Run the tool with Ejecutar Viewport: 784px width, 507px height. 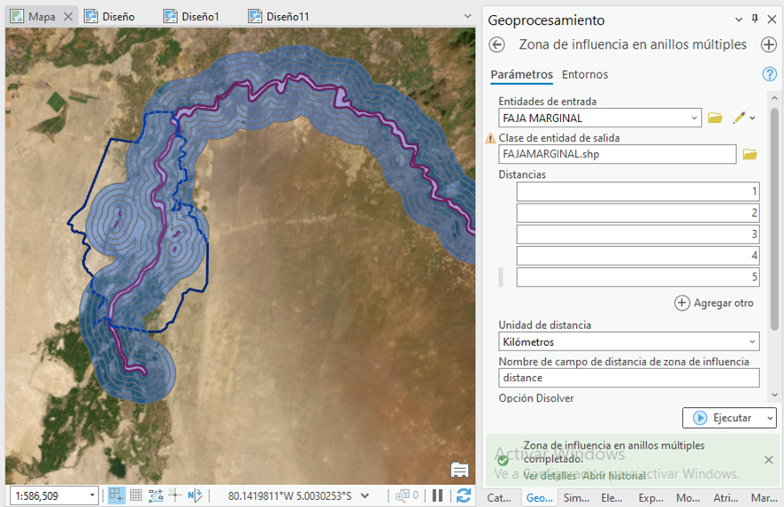pos(724,418)
